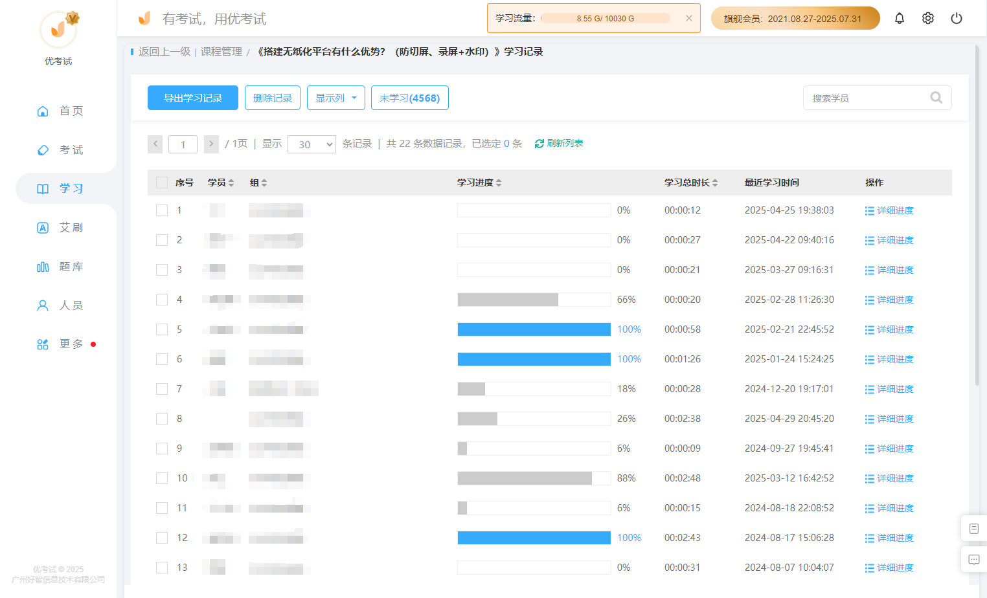Open the settings gear icon

pos(928,18)
